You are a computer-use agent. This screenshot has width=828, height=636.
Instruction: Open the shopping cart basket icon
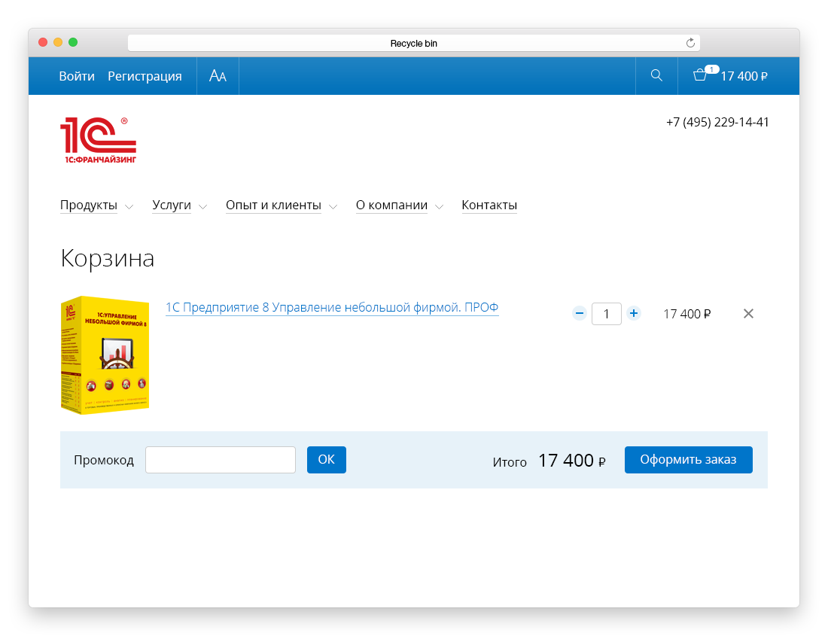pyautogui.click(x=700, y=75)
